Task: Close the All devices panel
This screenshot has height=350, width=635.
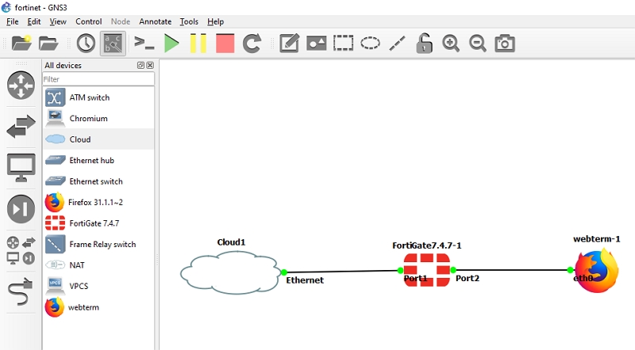Action: (150, 65)
